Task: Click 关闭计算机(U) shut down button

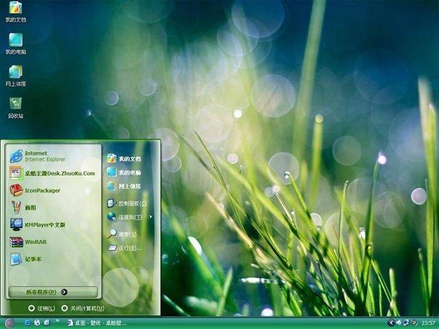Action: 82,308
